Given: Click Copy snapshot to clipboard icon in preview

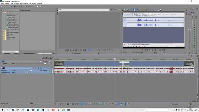Looking at the screenshot, I should coord(158,10).
